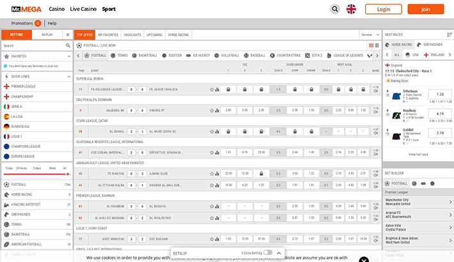Select basketball icon in Bet Builder
This screenshot has height=262, width=454.
pyautogui.click(x=414, y=183)
